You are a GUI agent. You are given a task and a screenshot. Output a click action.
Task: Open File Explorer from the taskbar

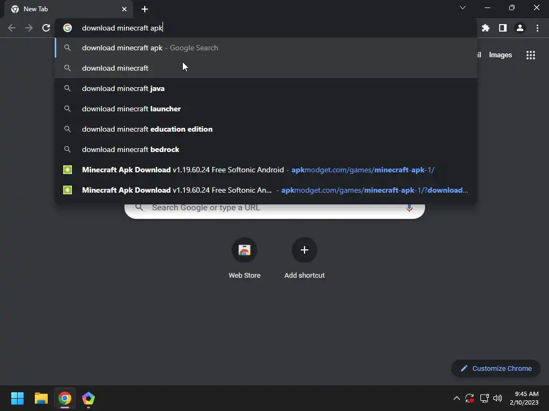pos(41,398)
